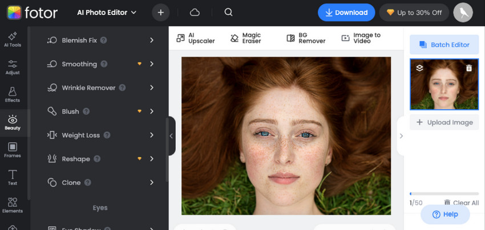485x230 pixels.
Task: Click the search magnifier icon
Action: tap(228, 13)
